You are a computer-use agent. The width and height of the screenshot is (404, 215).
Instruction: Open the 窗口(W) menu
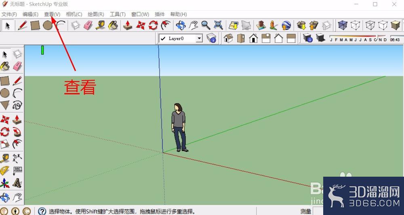tap(140, 15)
